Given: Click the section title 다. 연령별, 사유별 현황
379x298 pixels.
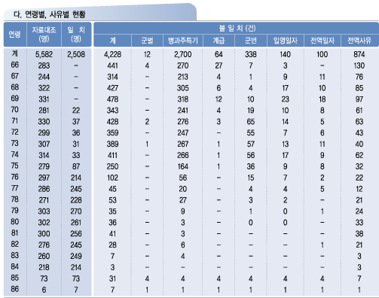Looking at the screenshot, I should coord(50,14).
